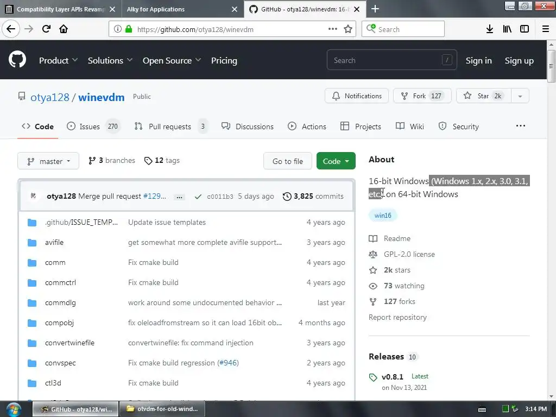Go back with the browser back arrow
The width and height of the screenshot is (556, 417).
[x=11, y=29]
